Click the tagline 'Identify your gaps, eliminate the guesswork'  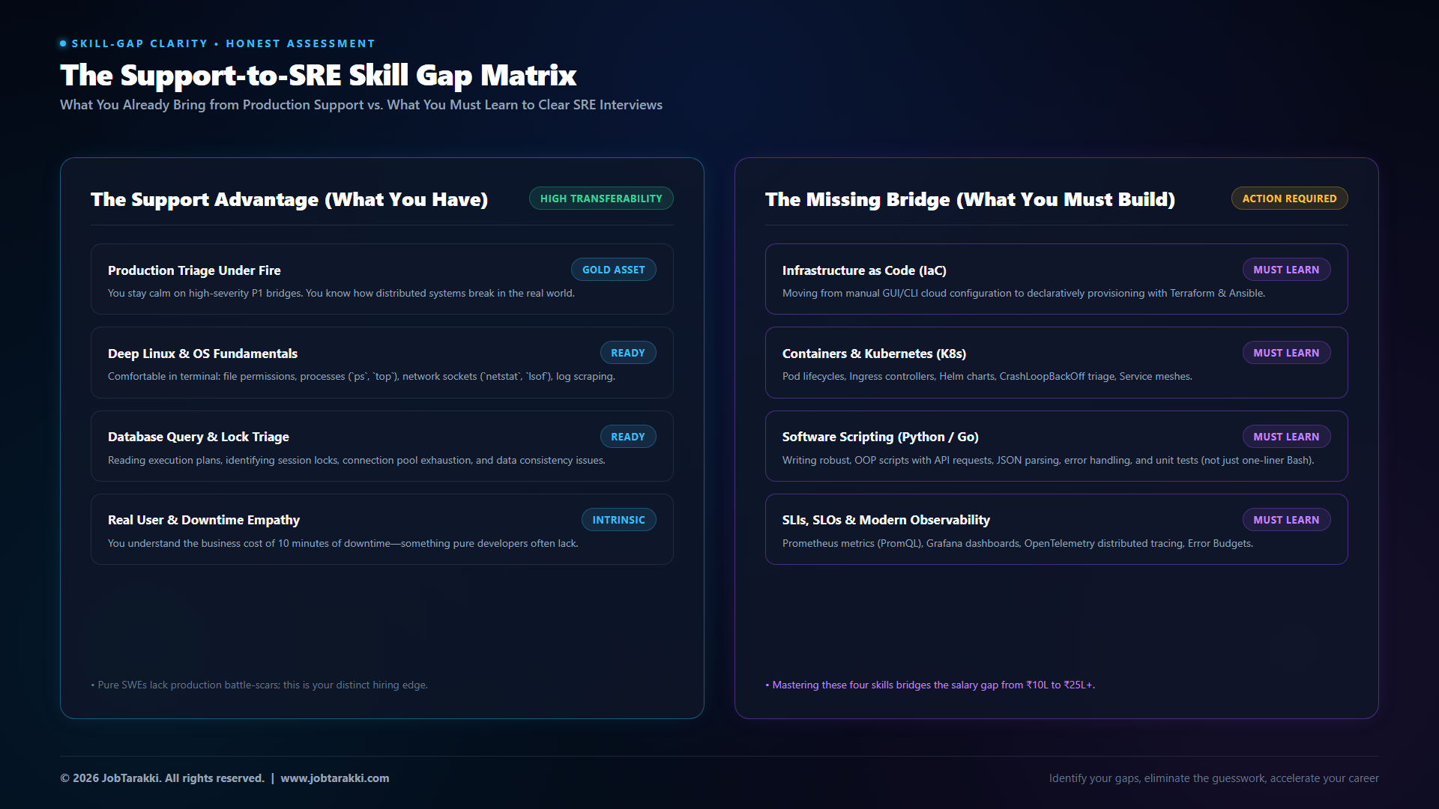[x=1213, y=778]
